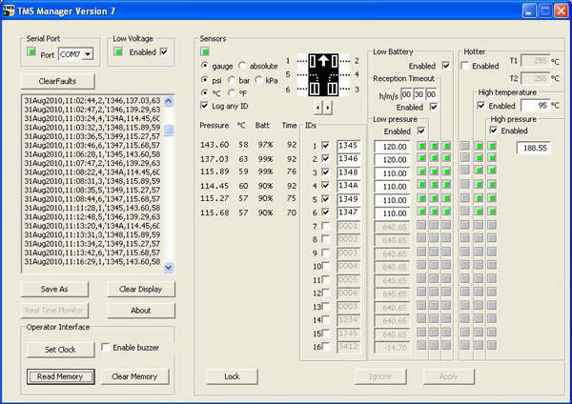
Task: Click the left arrow below vehicle diagram
Action: pyautogui.click(x=318, y=108)
